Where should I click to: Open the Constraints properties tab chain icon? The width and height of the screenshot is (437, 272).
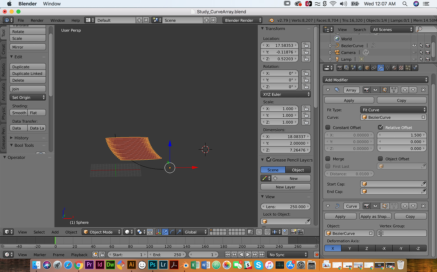(374, 68)
